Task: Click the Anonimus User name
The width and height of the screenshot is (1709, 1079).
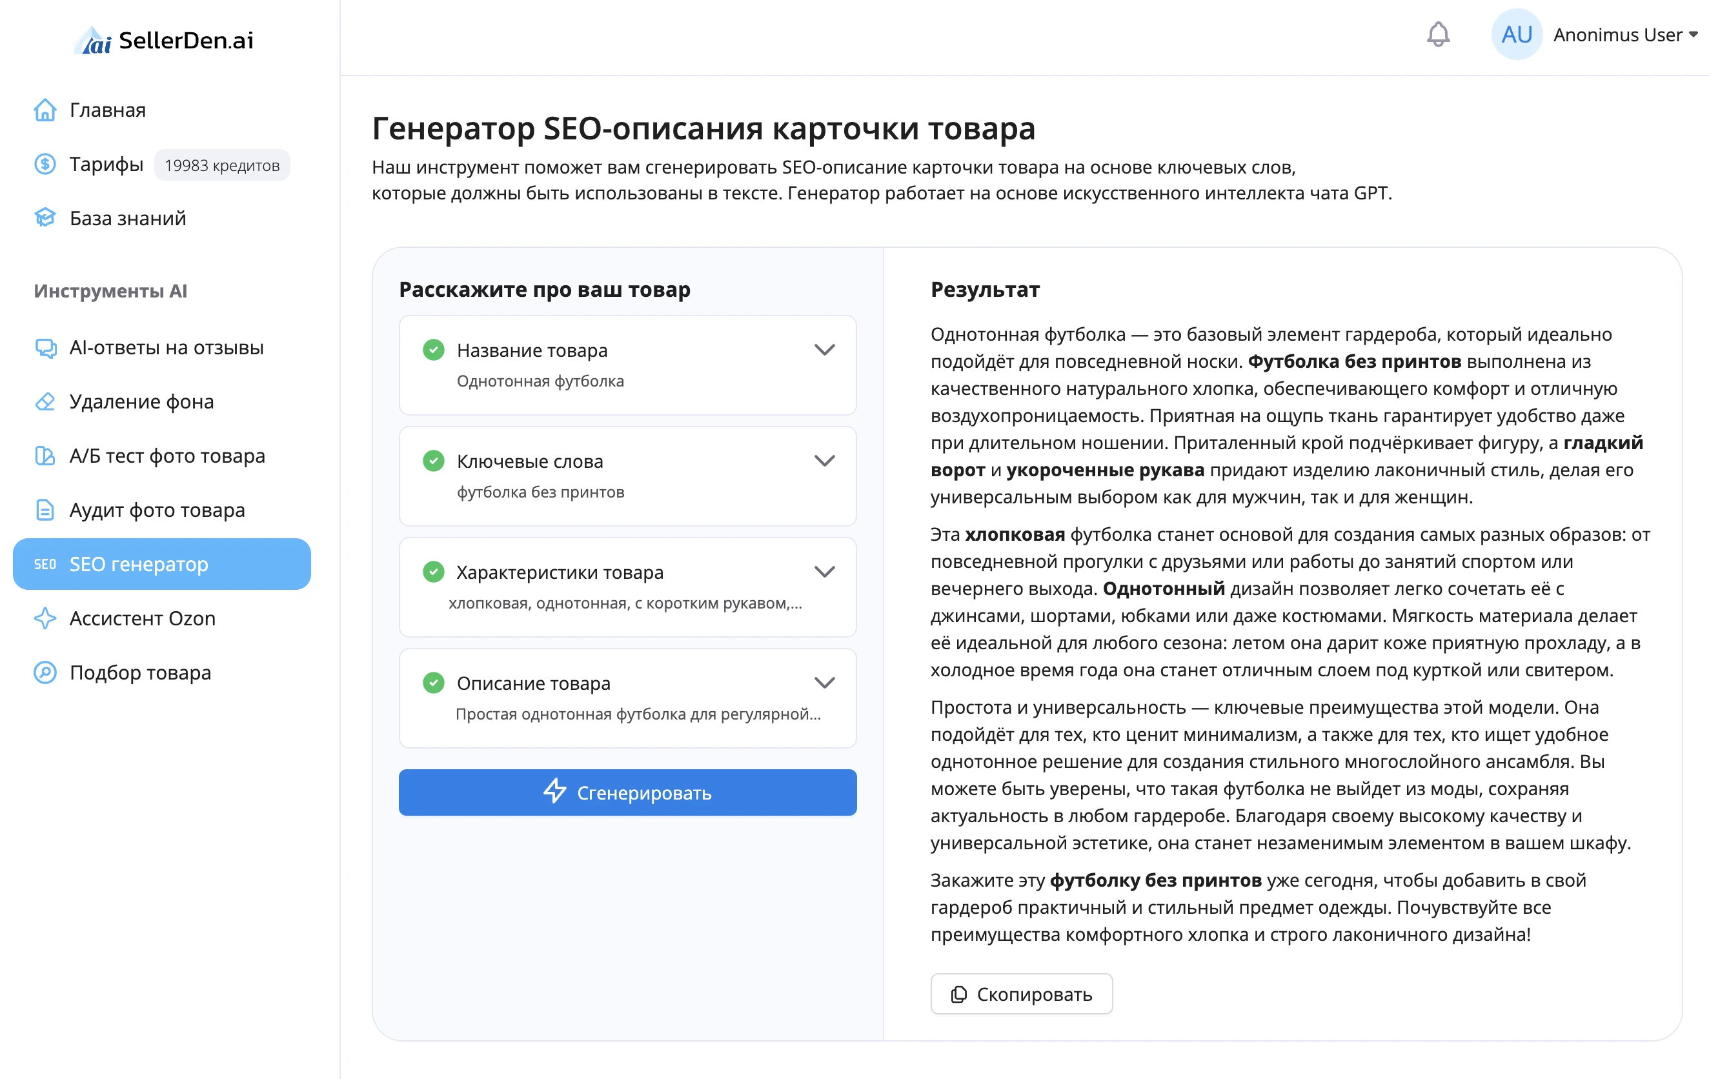Action: pyautogui.click(x=1617, y=35)
